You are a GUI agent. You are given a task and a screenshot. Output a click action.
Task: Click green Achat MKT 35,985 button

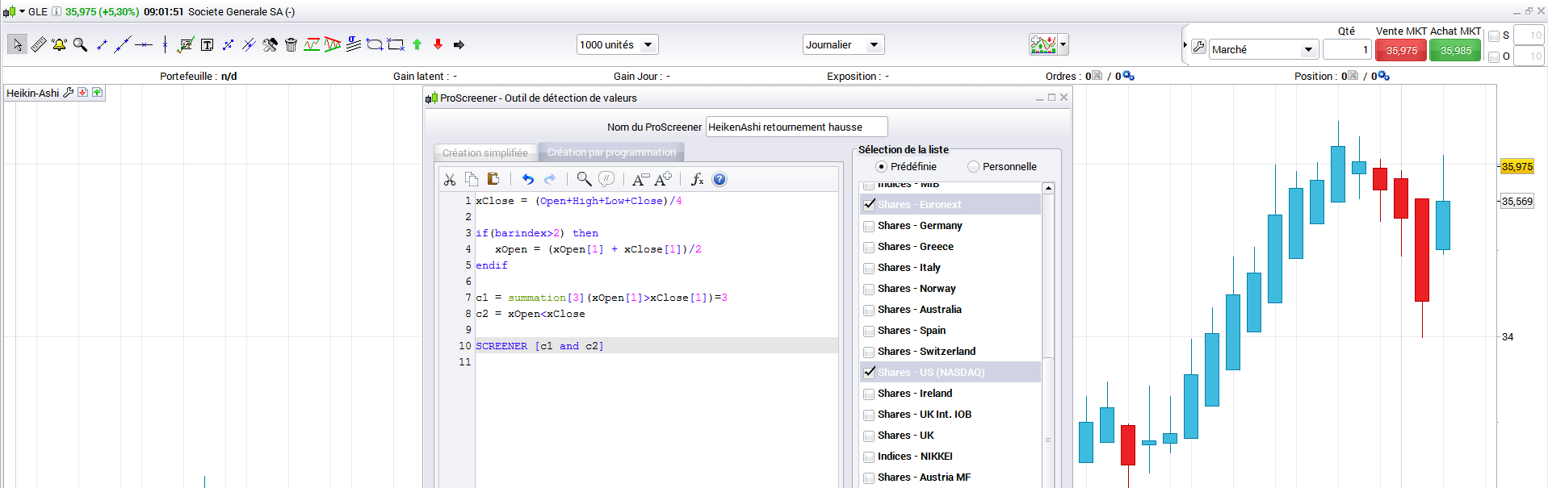[1455, 51]
